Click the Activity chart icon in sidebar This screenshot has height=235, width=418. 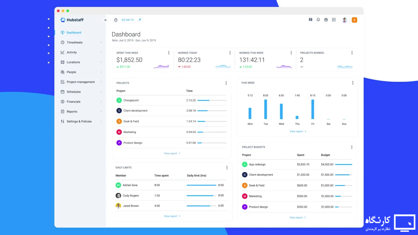63,52
